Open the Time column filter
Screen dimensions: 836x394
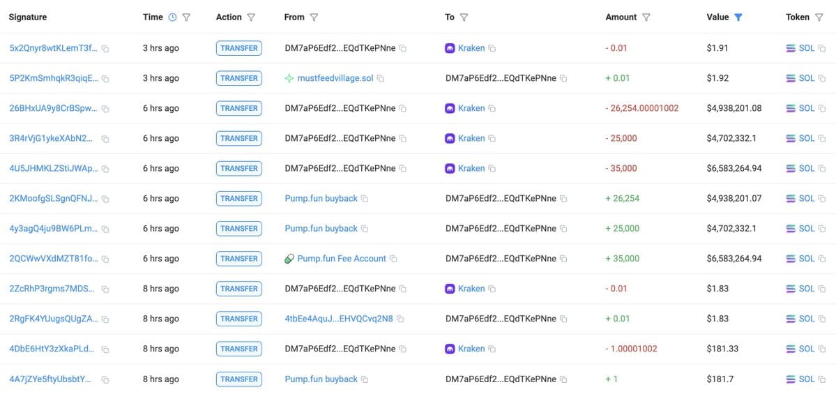(186, 17)
